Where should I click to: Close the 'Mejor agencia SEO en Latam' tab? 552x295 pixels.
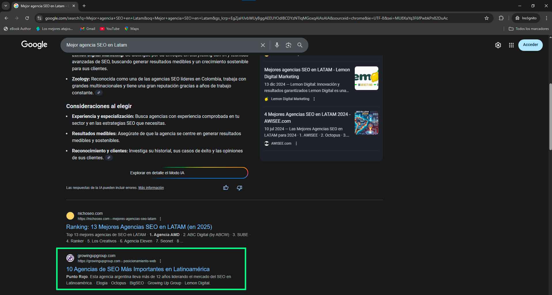click(74, 6)
